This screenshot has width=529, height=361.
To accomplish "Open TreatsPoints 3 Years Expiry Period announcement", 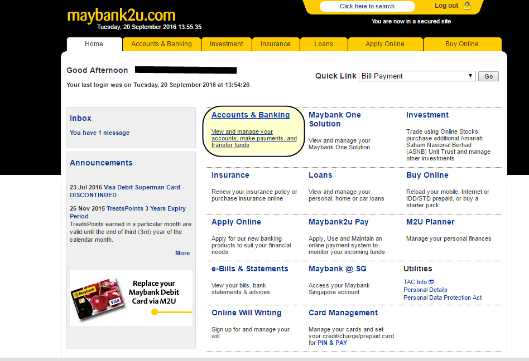I will click(128, 212).
